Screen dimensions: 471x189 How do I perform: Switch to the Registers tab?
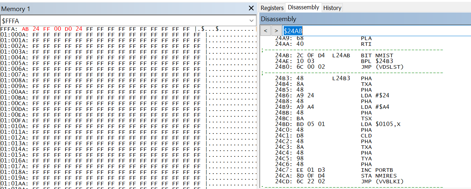pyautogui.click(x=272, y=8)
